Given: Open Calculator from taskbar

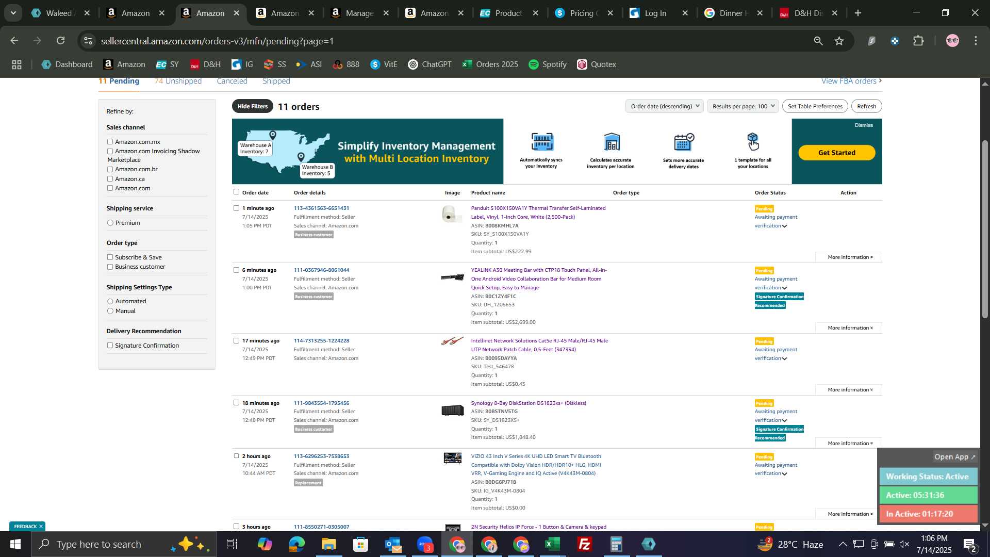Looking at the screenshot, I should click(617, 544).
